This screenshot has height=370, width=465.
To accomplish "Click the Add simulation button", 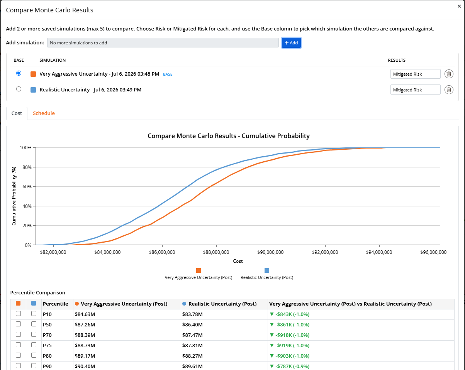I will [291, 43].
